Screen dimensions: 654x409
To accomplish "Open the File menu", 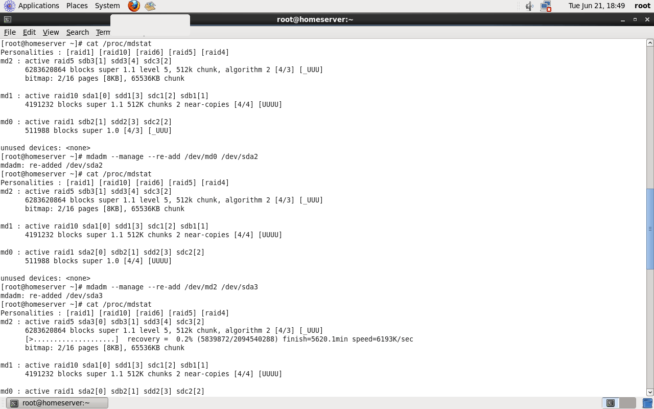I will coord(10,32).
